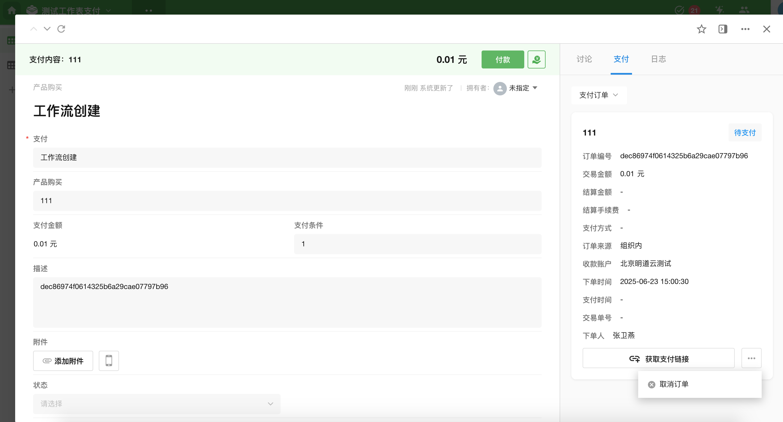Edit the 产品购买 field 111
783x422 pixels.
287,201
